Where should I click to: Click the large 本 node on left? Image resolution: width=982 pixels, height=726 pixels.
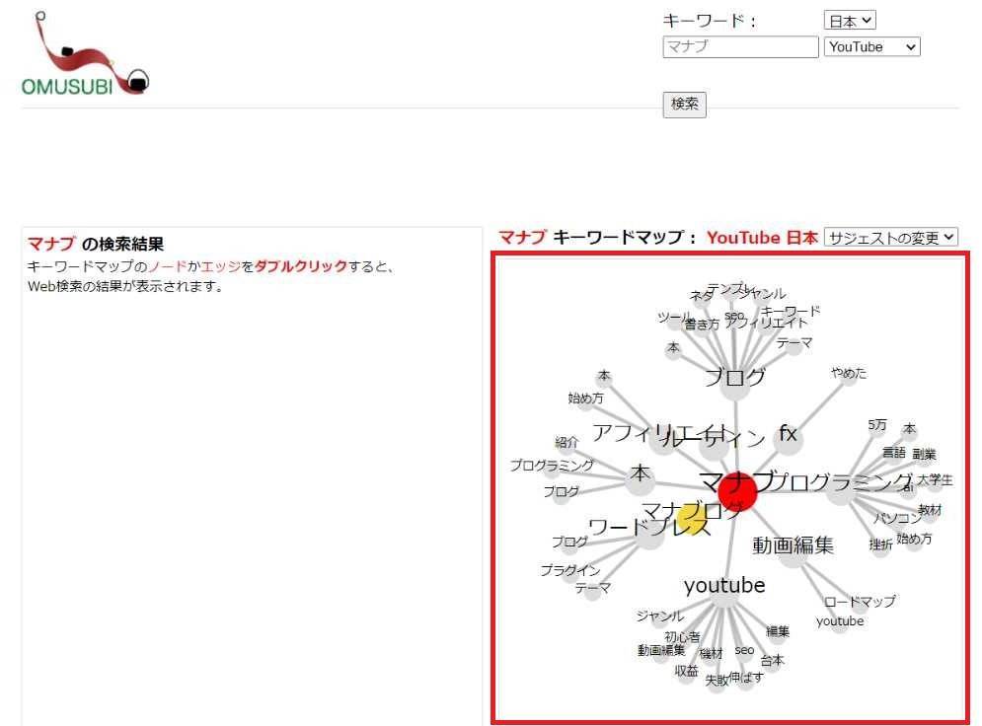pos(640,480)
